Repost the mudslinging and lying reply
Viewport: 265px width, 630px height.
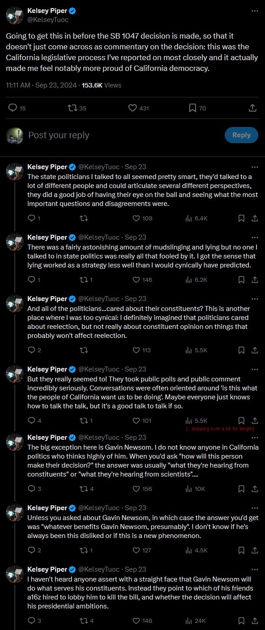(84, 280)
